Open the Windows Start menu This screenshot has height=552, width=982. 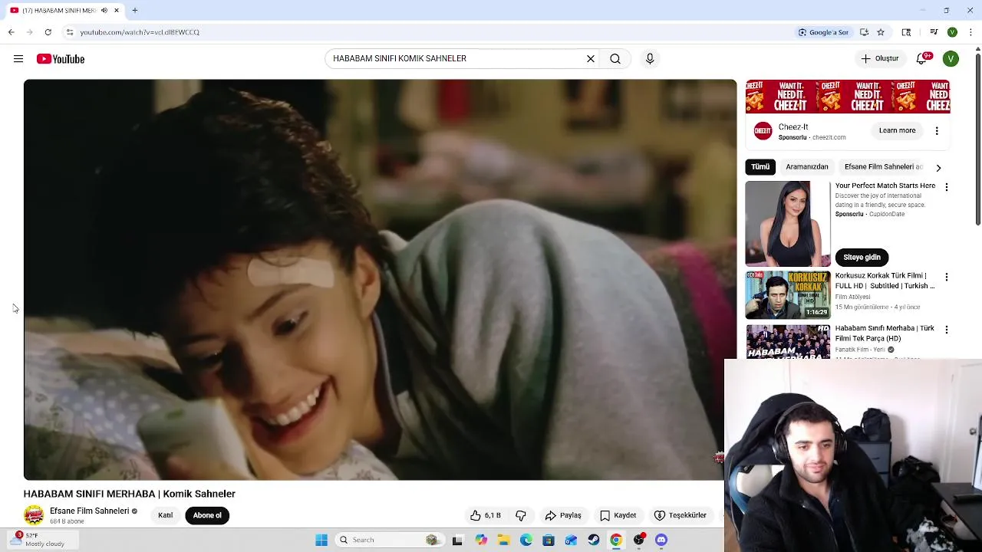click(321, 540)
